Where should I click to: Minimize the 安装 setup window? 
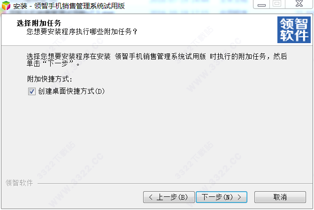tap(261, 4)
